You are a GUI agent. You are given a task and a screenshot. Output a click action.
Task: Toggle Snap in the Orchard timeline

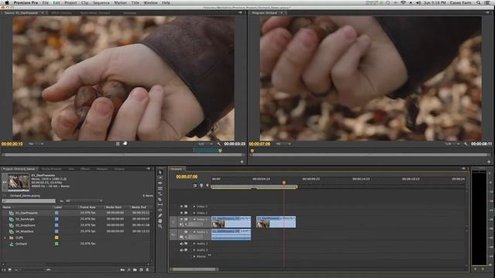(195, 185)
